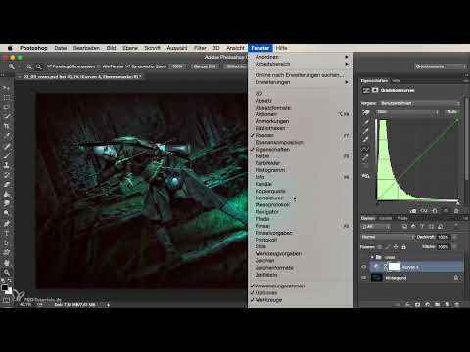Image resolution: width=470 pixels, height=352 pixels.
Task: Choose zoom-out mode in the options bar
Action: (39, 66)
